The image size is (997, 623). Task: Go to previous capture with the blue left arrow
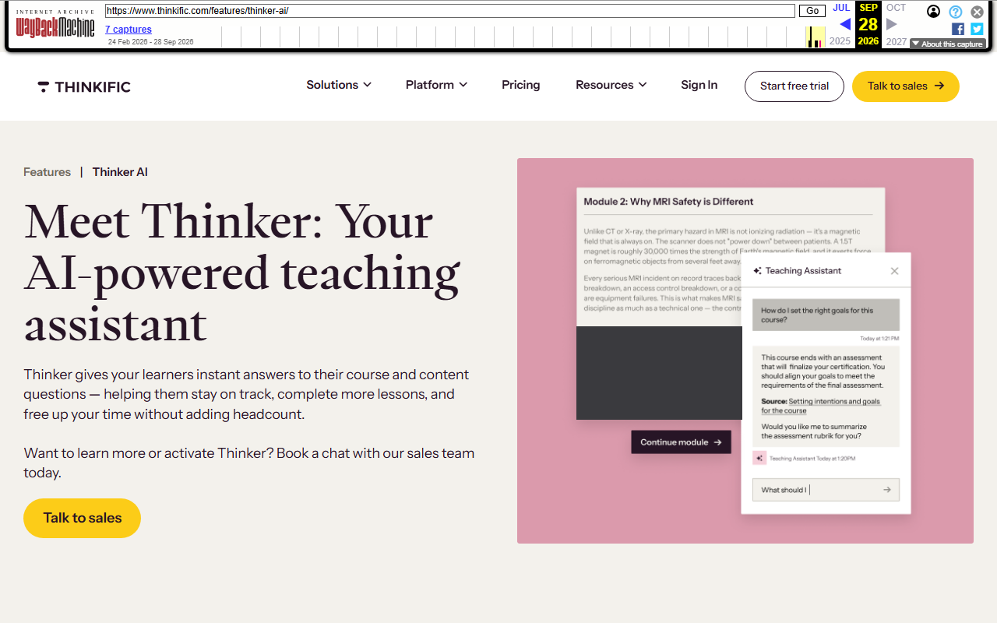click(x=845, y=24)
